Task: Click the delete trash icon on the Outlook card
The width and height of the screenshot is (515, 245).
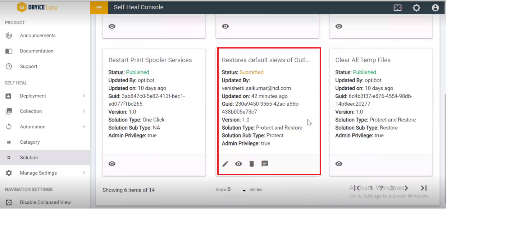Action: pyautogui.click(x=251, y=164)
